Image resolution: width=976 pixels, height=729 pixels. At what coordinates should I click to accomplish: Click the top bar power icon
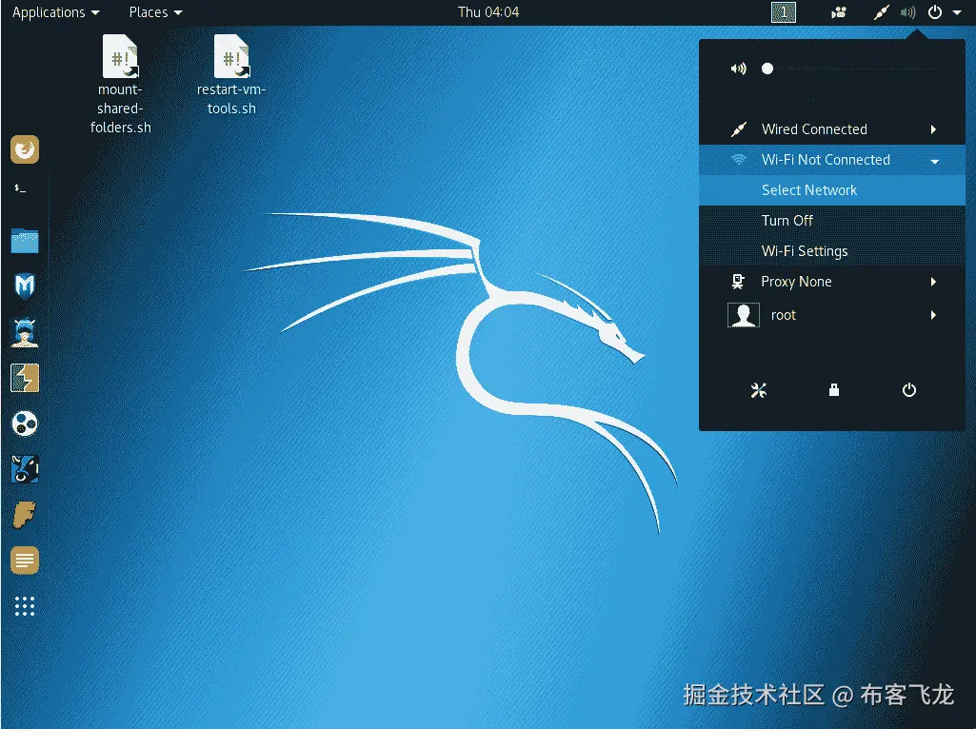pos(935,11)
